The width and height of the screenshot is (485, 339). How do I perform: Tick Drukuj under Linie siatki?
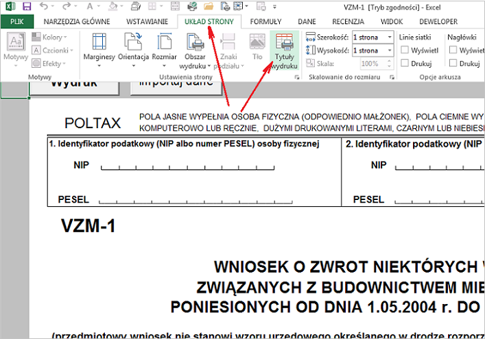[x=405, y=63]
